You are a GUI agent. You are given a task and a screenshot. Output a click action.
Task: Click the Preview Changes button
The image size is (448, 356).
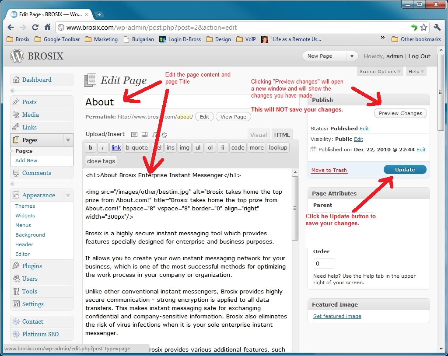(400, 113)
